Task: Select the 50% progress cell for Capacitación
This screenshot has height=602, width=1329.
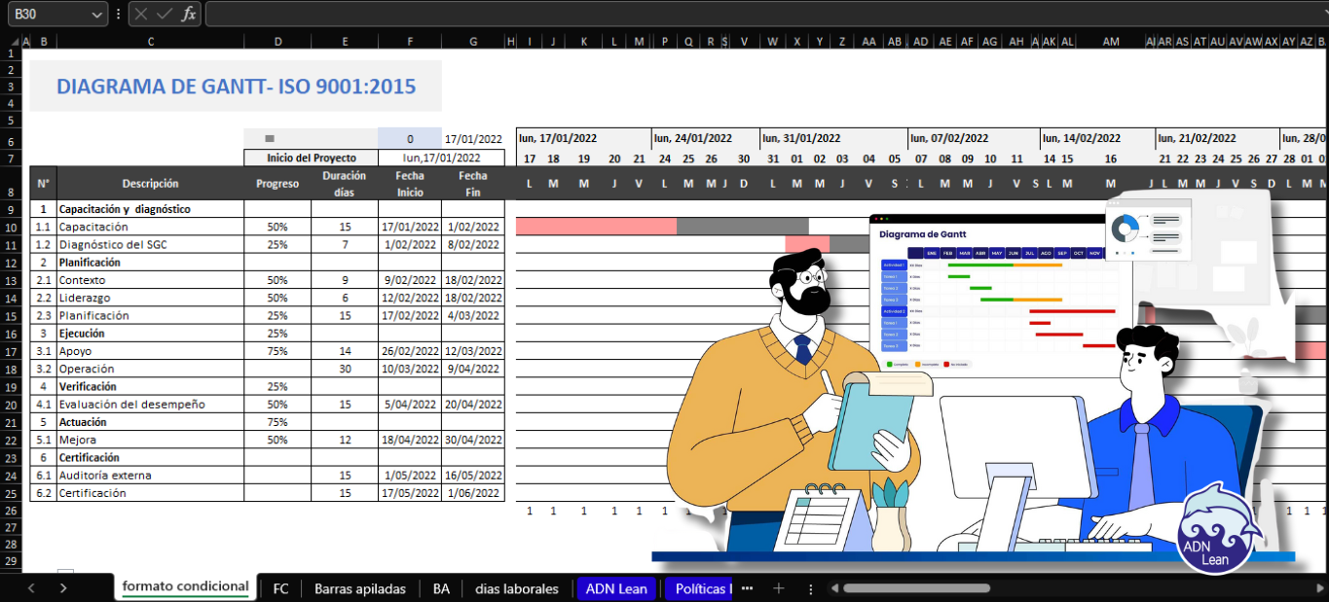Action: [x=277, y=226]
